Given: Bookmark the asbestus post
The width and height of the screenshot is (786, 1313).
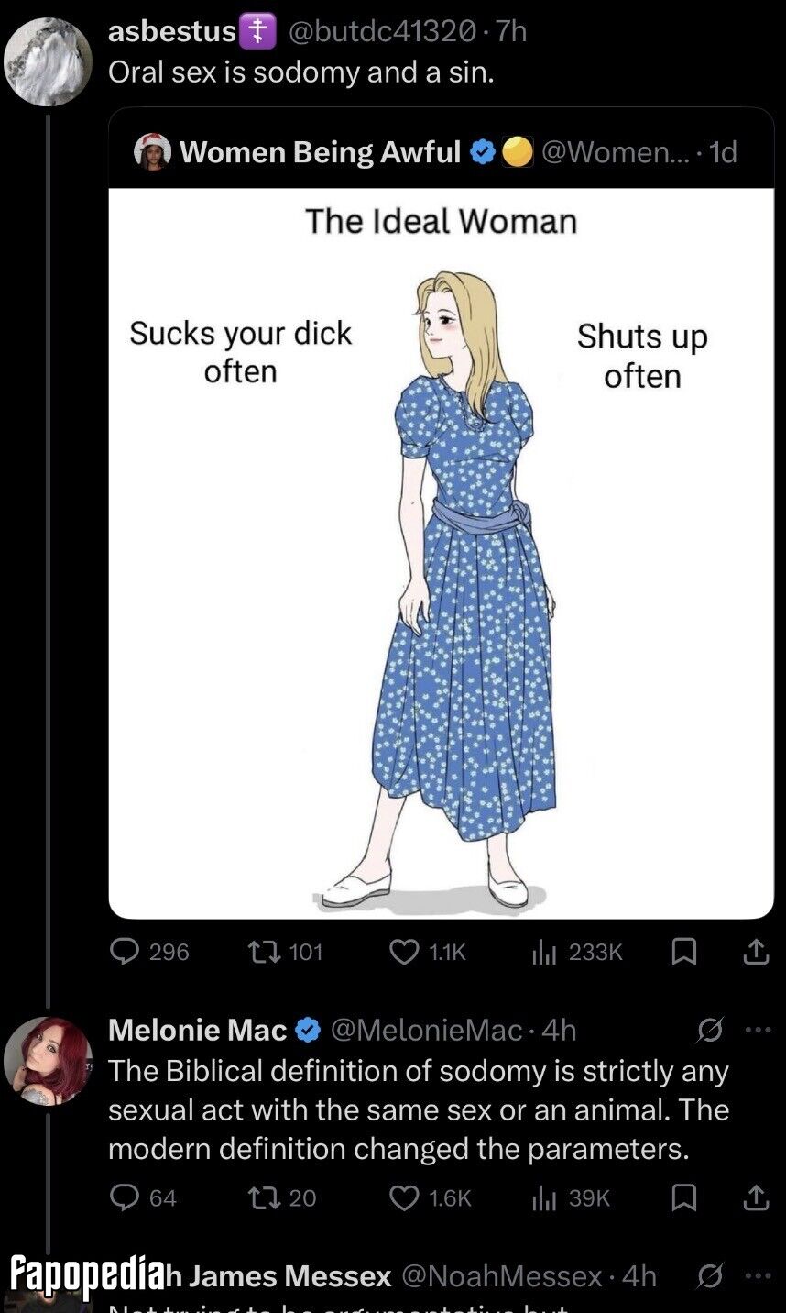Looking at the screenshot, I should click(683, 953).
